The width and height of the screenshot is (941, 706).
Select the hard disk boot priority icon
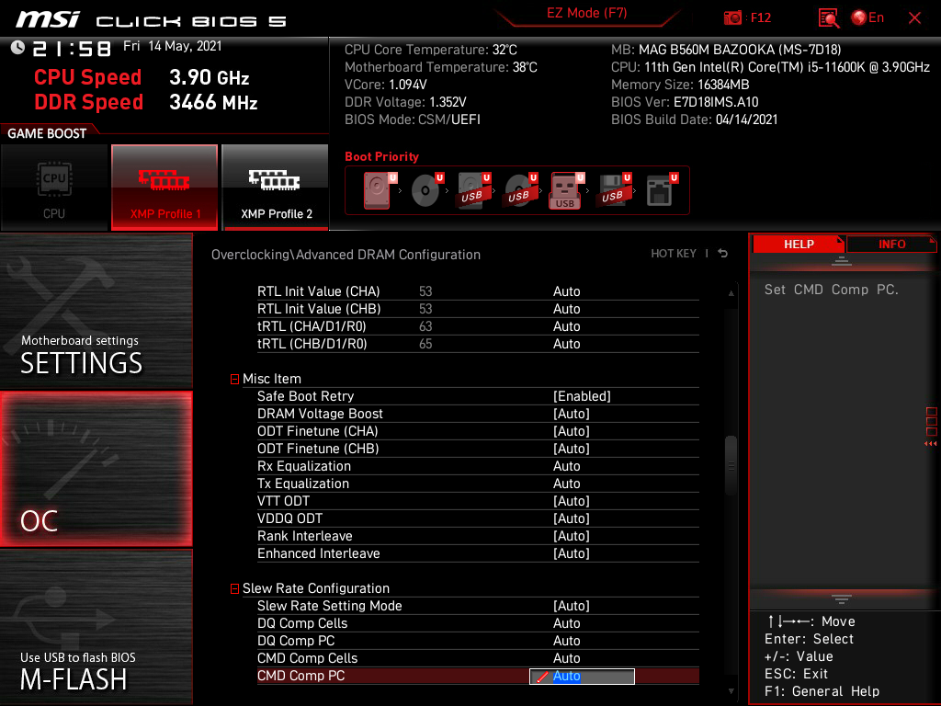378,190
